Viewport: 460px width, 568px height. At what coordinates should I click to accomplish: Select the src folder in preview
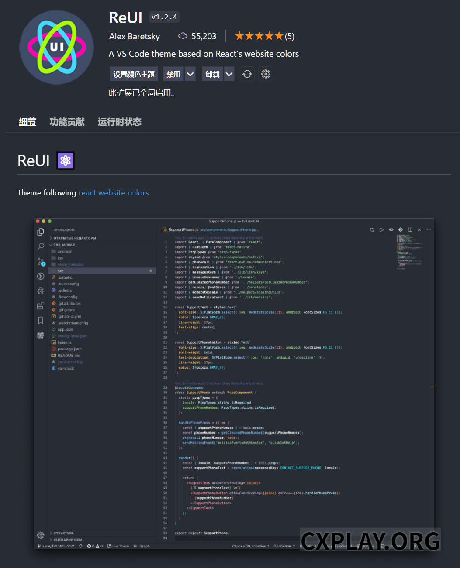(x=102, y=271)
